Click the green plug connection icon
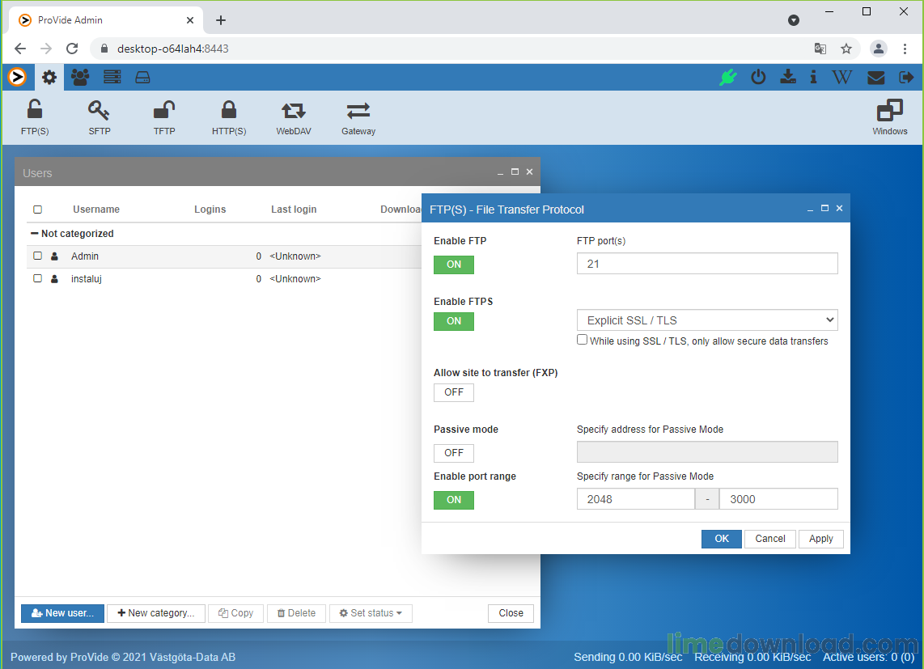The image size is (924, 669). pyautogui.click(x=728, y=78)
